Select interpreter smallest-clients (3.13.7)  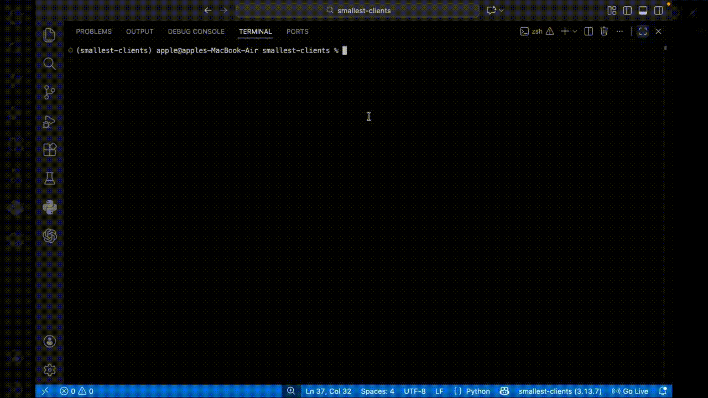pyautogui.click(x=560, y=391)
